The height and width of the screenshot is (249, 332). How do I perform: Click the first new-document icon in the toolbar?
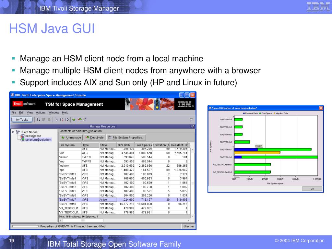pyautogui.click(x=39, y=120)
